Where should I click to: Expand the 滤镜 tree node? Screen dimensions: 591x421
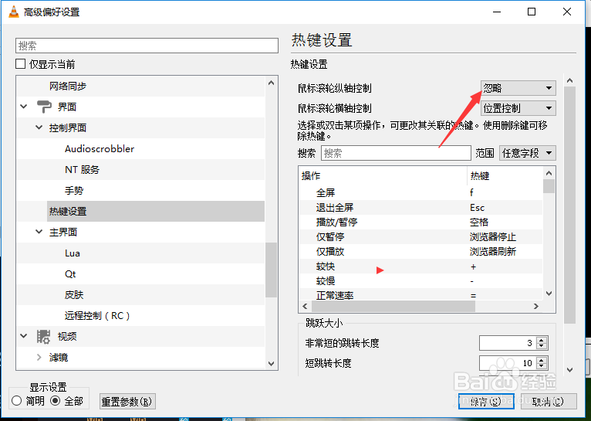[39, 357]
